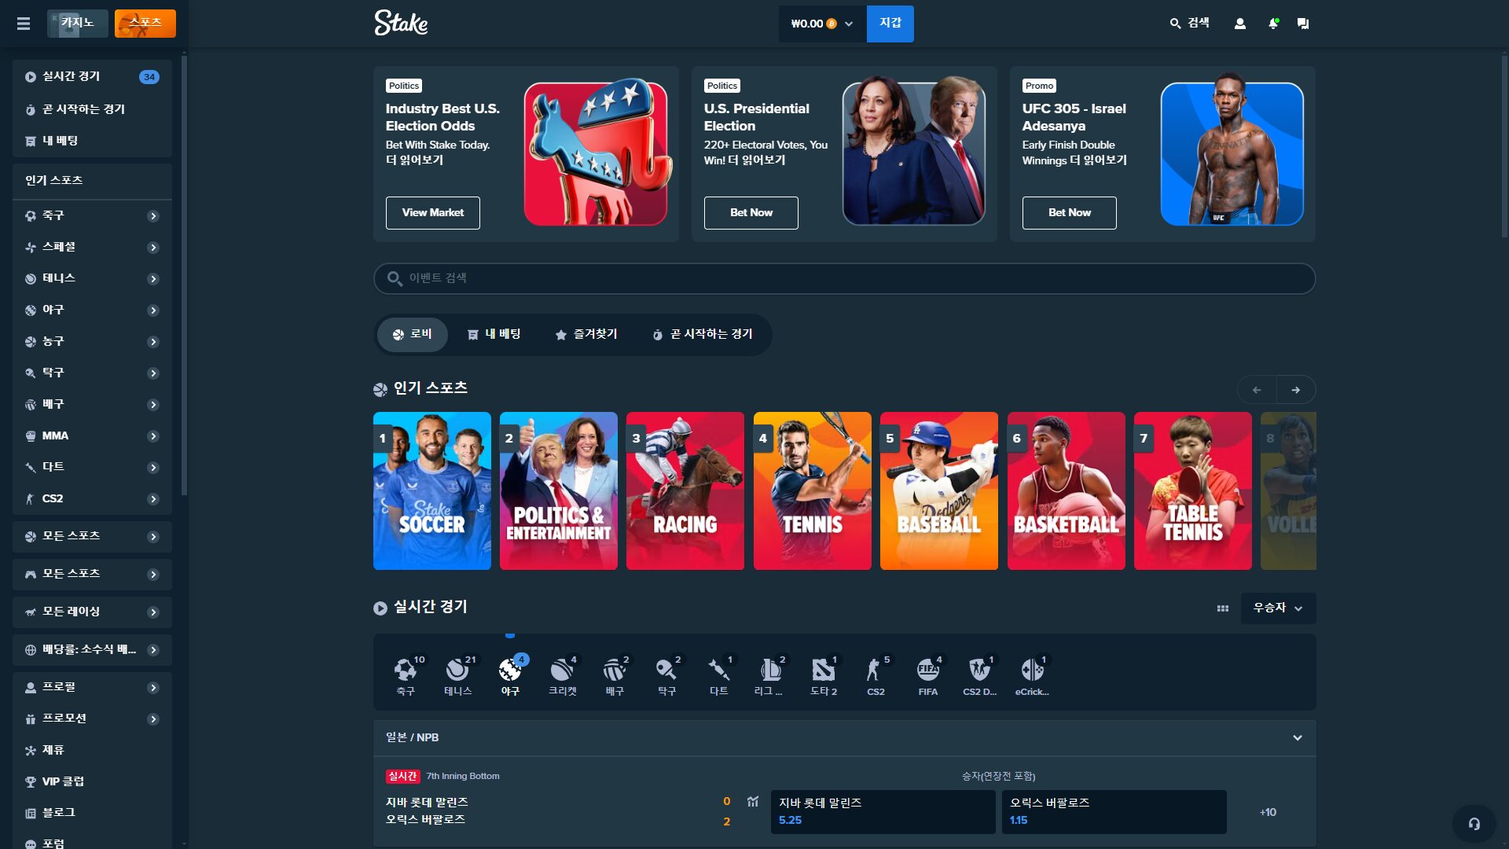
Task: Open the user profile icon in the header
Action: (x=1240, y=24)
